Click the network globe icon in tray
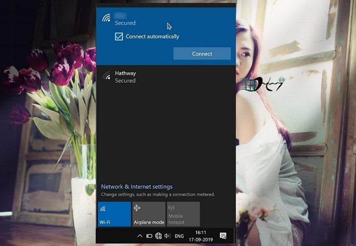The height and width of the screenshot is (246, 356). coord(158,236)
